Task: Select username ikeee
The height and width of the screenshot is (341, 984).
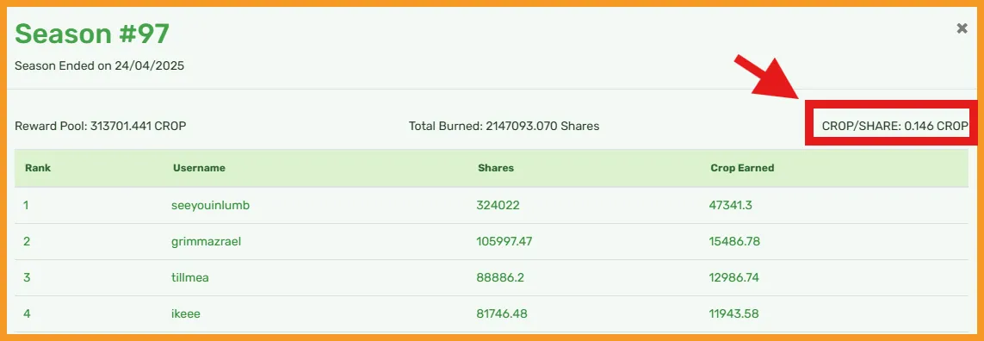Action: [185, 314]
